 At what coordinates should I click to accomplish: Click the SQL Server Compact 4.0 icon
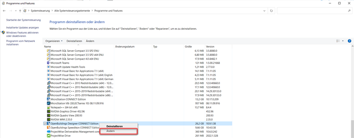[x=48, y=59]
